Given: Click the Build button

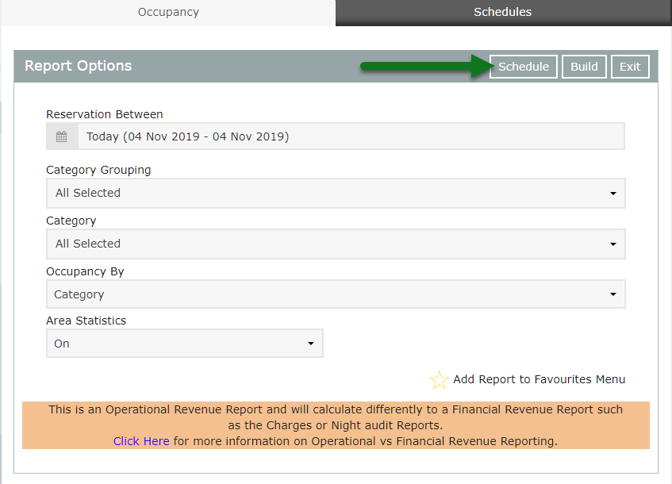Looking at the screenshot, I should pos(584,67).
